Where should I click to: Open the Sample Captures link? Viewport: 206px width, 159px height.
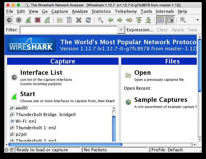pyautogui.click(x=161, y=100)
